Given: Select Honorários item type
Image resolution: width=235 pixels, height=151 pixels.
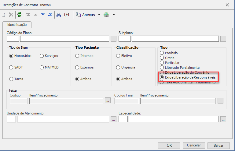Looking at the screenshot, I should coord(20,56).
